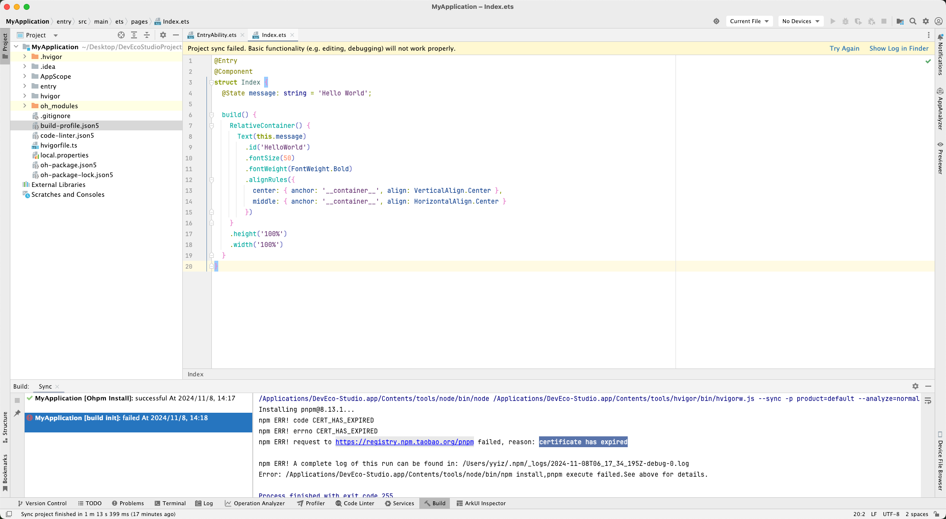Expand the .hvigor folder
The image size is (946, 519).
click(25, 57)
